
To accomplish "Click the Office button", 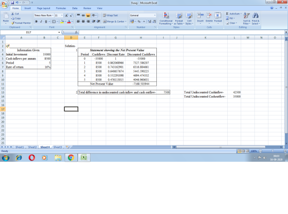I will pyautogui.click(x=5, y=4).
